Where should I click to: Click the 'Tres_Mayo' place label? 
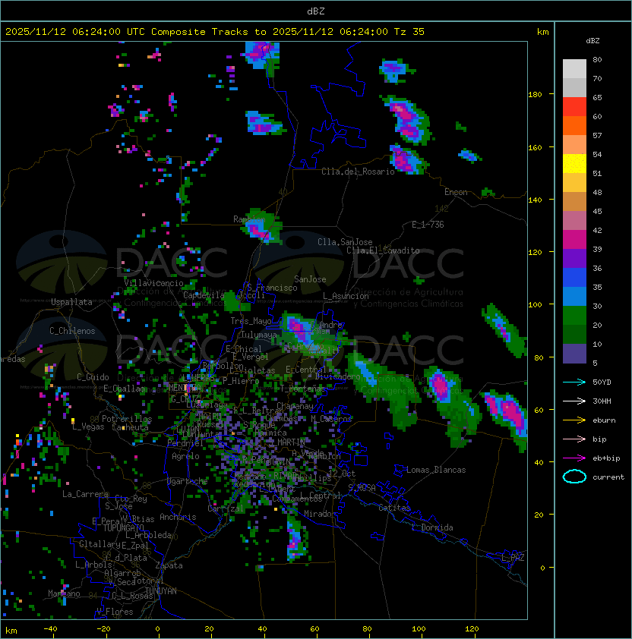point(251,321)
